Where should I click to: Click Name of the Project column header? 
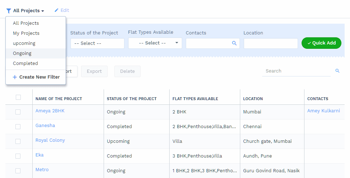click(59, 99)
